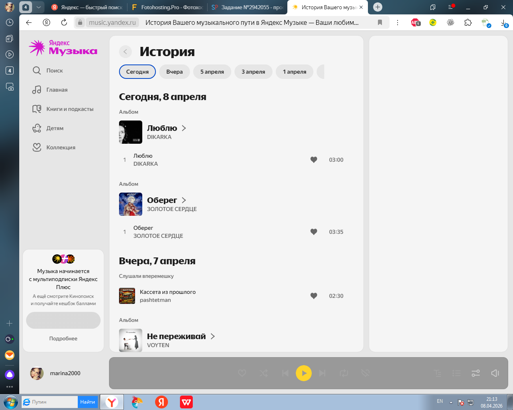Open a new browser tab
The height and width of the screenshot is (410, 513).
[x=378, y=7]
